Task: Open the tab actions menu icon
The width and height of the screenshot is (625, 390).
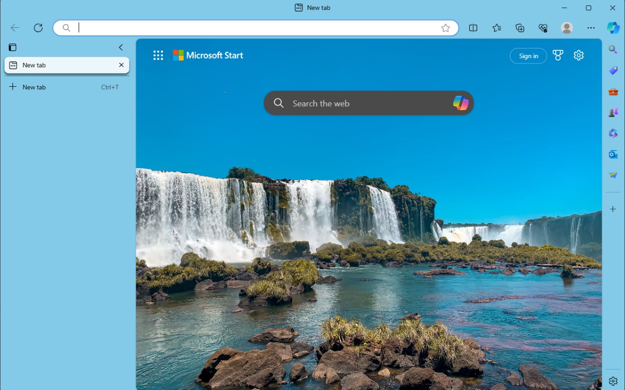Action: tap(13, 47)
